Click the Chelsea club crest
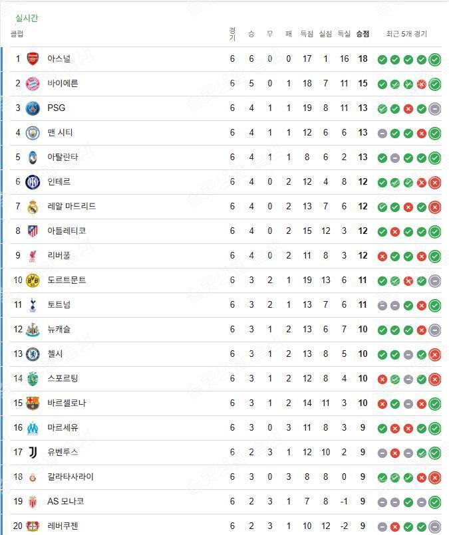This screenshot has width=449, height=535. click(x=33, y=354)
